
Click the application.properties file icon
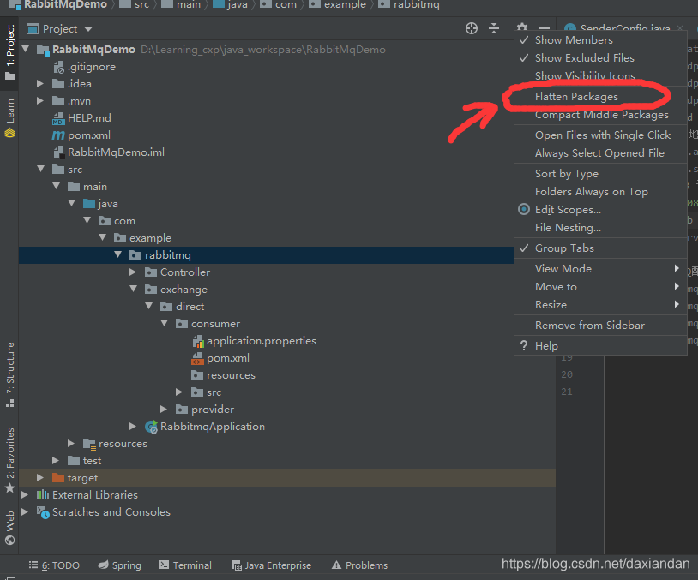click(x=198, y=341)
